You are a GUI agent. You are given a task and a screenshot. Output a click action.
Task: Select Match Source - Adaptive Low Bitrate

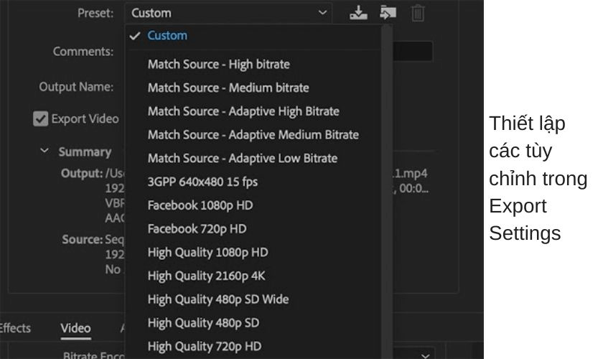[x=242, y=158]
